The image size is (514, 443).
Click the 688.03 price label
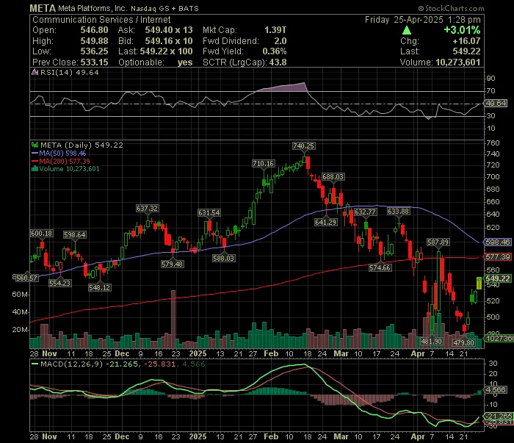point(333,177)
